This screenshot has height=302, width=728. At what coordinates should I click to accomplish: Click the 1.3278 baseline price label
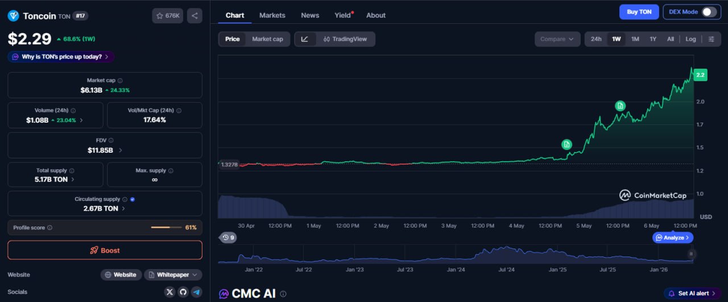coord(229,165)
